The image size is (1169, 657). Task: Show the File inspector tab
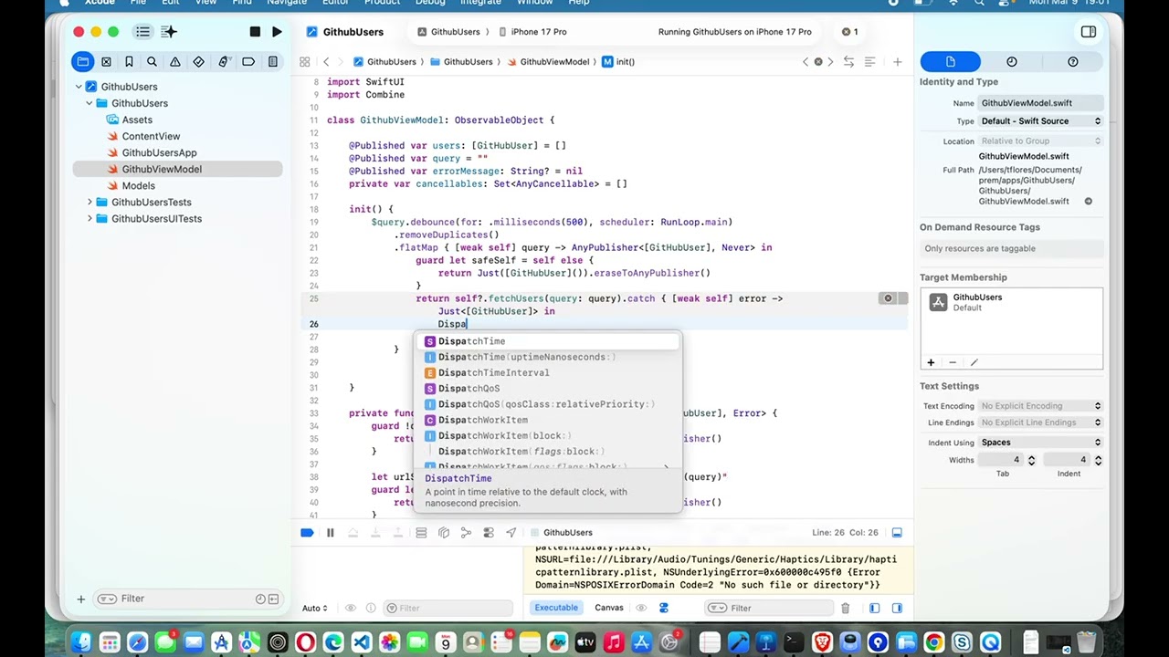950,62
